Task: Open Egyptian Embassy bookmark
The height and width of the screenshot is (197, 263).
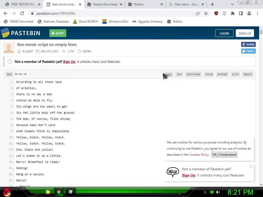Action: pos(148,22)
